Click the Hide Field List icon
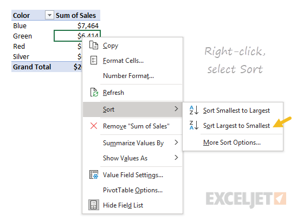The width and height of the screenshot is (297, 220). coord(94,205)
